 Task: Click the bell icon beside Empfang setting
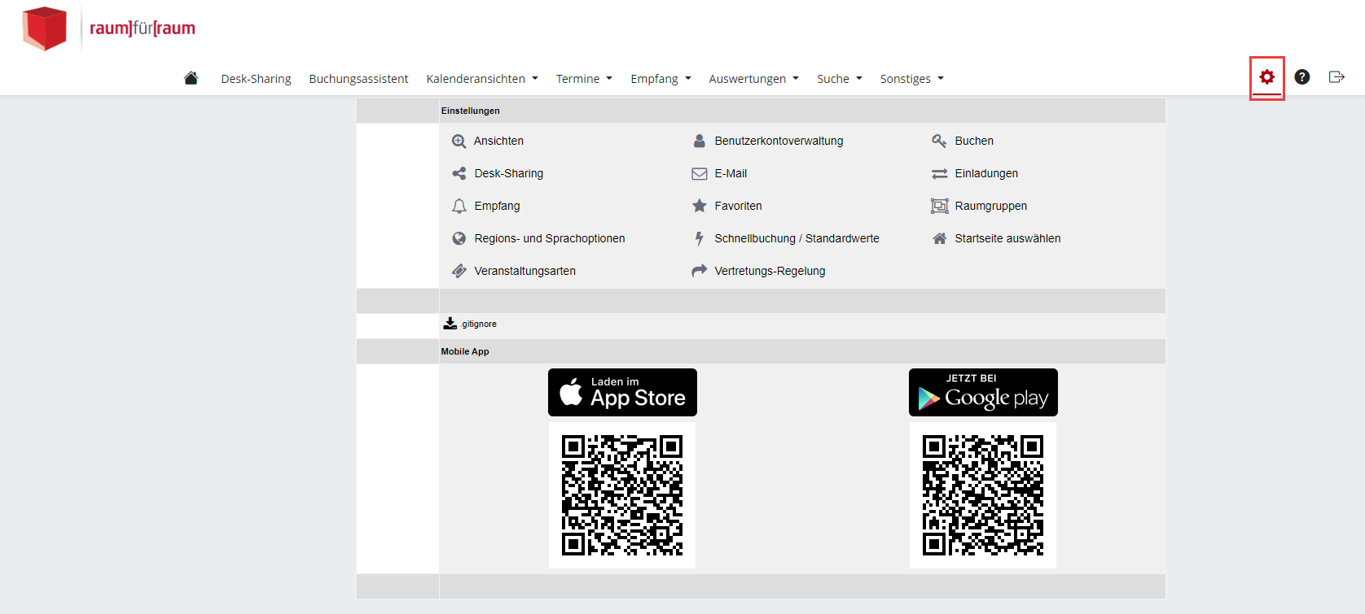[459, 207]
